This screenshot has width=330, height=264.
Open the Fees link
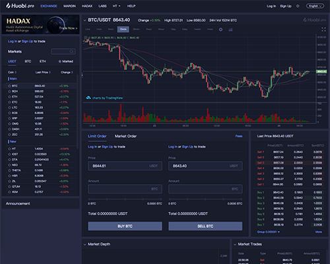[239, 136]
